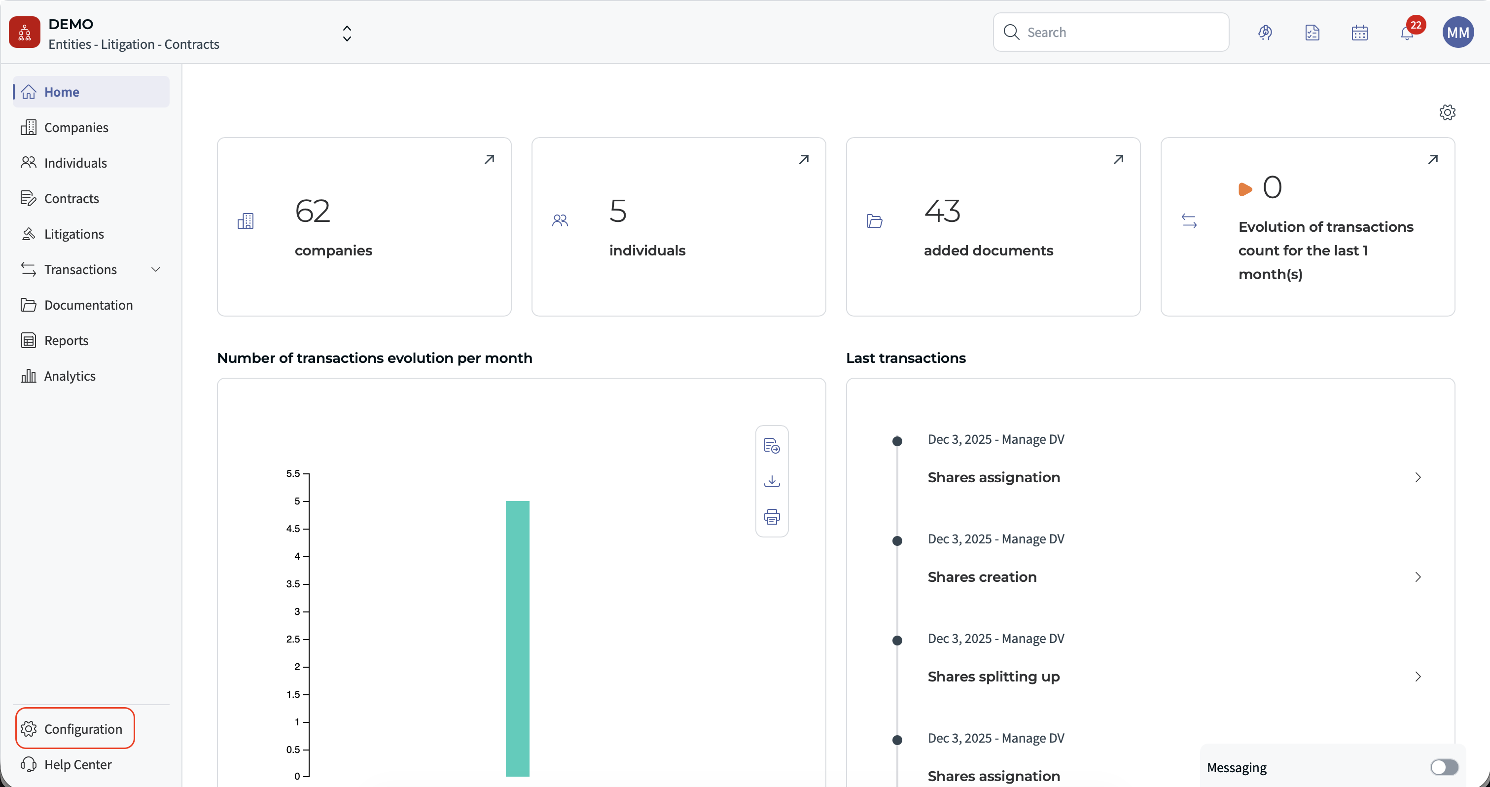
Task: Open the notifications bell icon
Action: coord(1407,33)
